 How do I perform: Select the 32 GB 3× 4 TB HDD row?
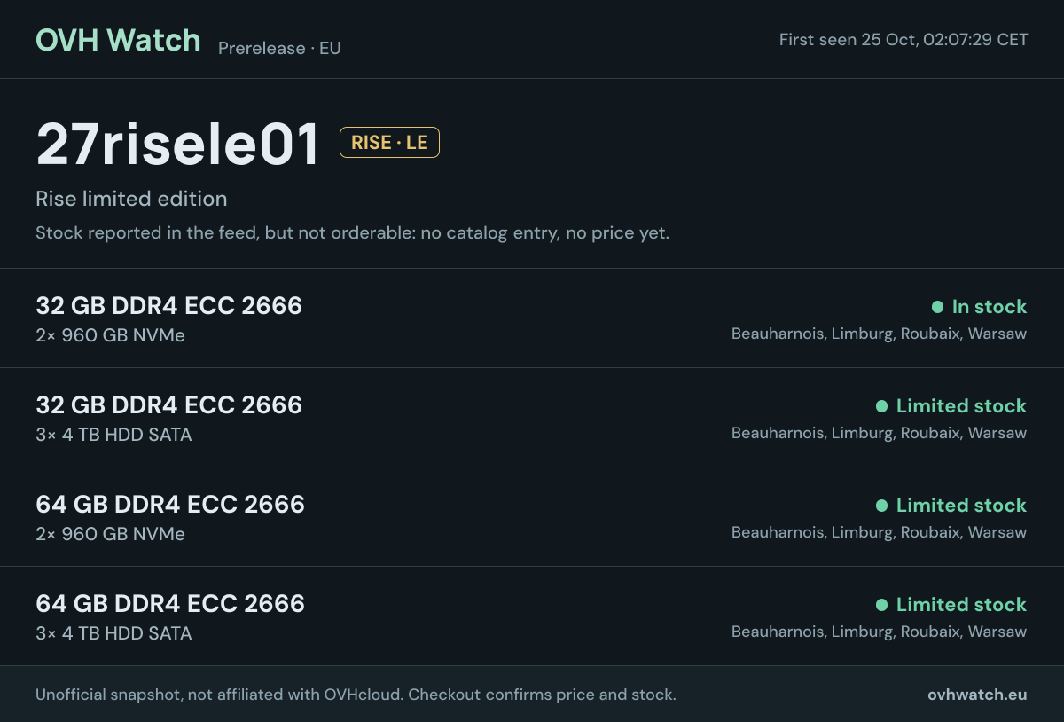point(532,418)
